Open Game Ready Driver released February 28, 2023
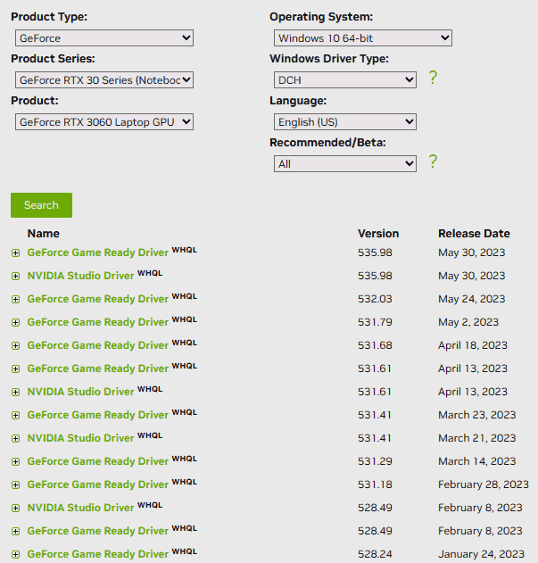 coord(97,484)
